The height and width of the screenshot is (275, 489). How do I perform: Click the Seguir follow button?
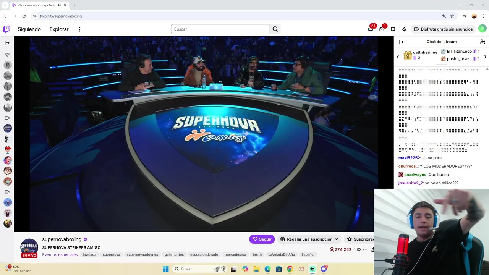pyautogui.click(x=262, y=239)
